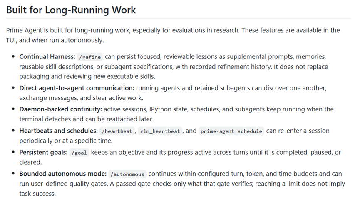Click the Daemon-backed continuity bold label

point(61,109)
